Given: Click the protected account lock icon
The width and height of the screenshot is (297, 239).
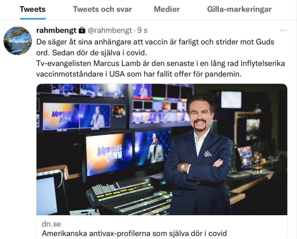Looking at the screenshot, I should [82, 30].
